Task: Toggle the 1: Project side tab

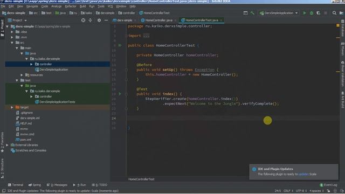Action: point(2,28)
